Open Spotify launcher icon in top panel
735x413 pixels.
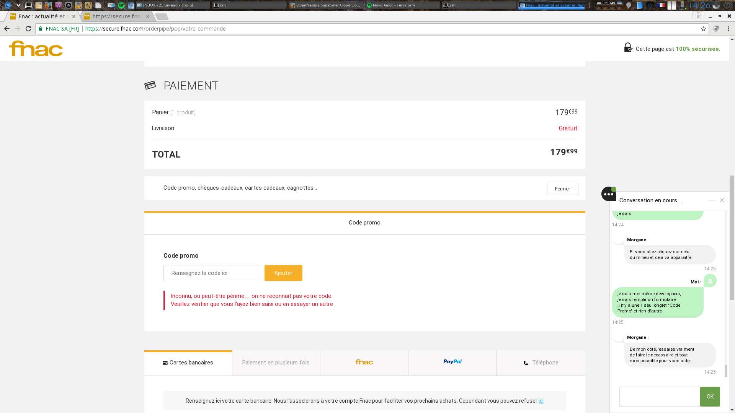[121, 5]
